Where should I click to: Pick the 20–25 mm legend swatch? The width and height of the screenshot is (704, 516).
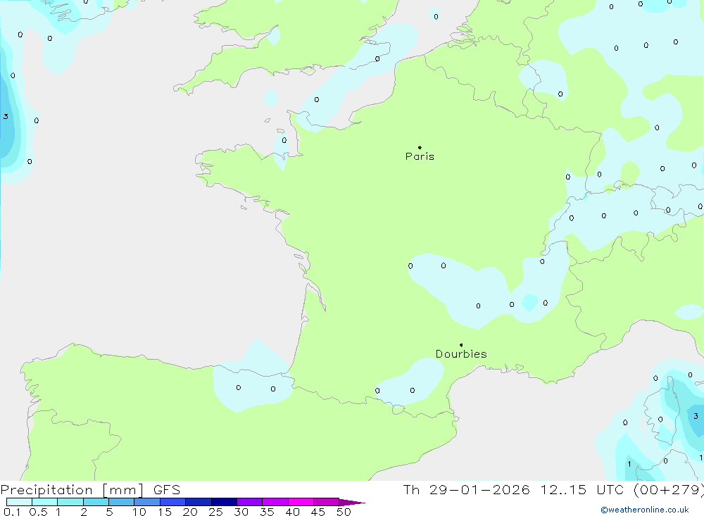tap(199, 502)
